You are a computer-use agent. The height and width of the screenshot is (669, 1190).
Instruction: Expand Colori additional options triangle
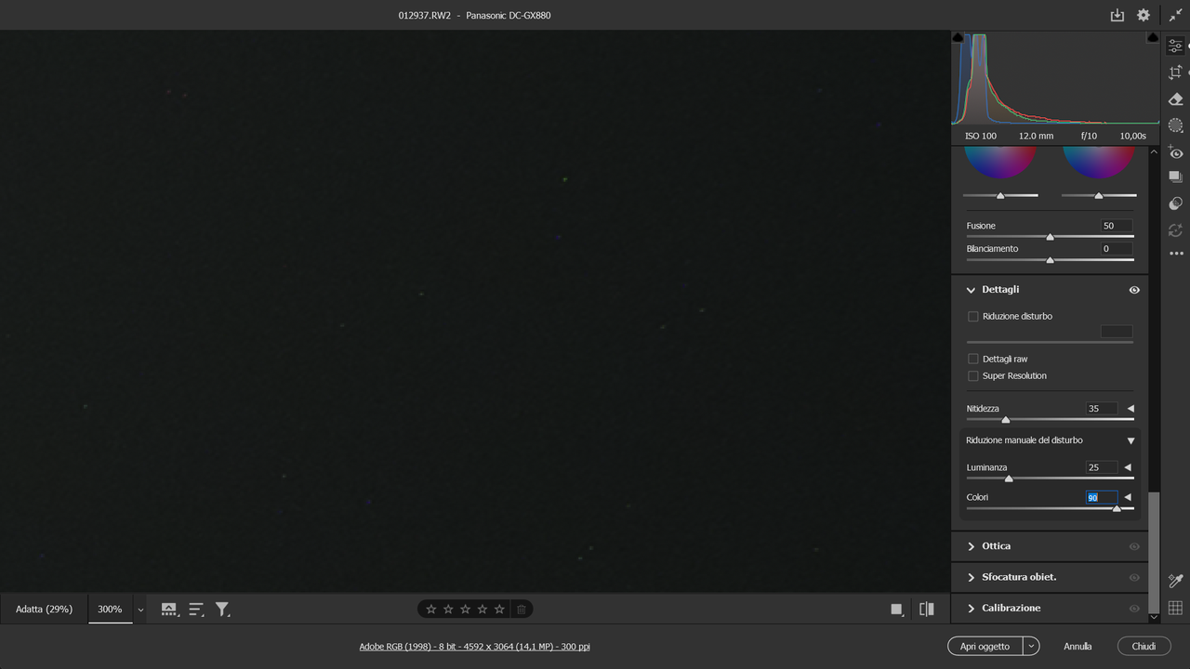pyautogui.click(x=1128, y=497)
